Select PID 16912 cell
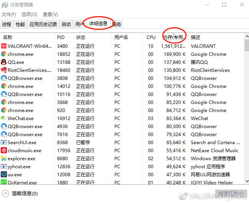Viewport: 249px width, 203px height. pos(63,118)
